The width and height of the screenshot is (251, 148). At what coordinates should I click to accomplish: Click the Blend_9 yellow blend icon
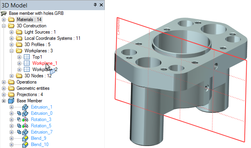click(x=25, y=138)
